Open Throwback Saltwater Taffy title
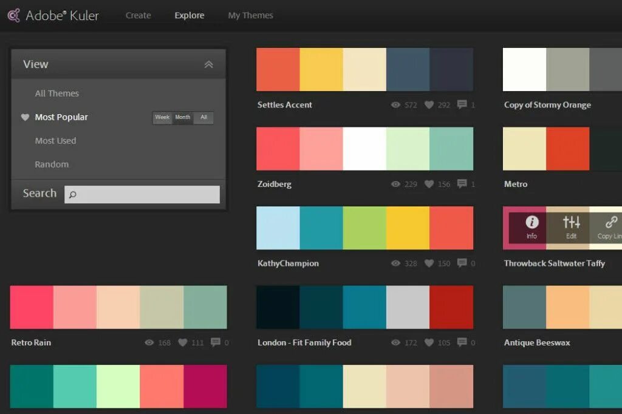 point(554,263)
